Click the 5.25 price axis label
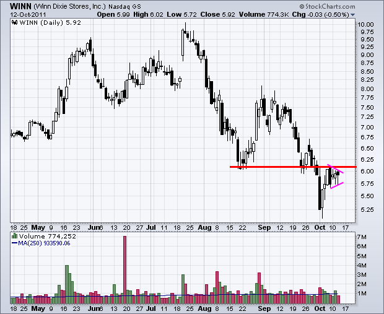Image resolution: width=384 pixels, height=314 pixels. tap(367, 210)
